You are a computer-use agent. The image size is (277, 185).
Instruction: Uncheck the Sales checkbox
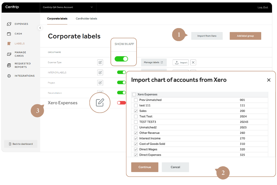pyautogui.click(x=136, y=111)
